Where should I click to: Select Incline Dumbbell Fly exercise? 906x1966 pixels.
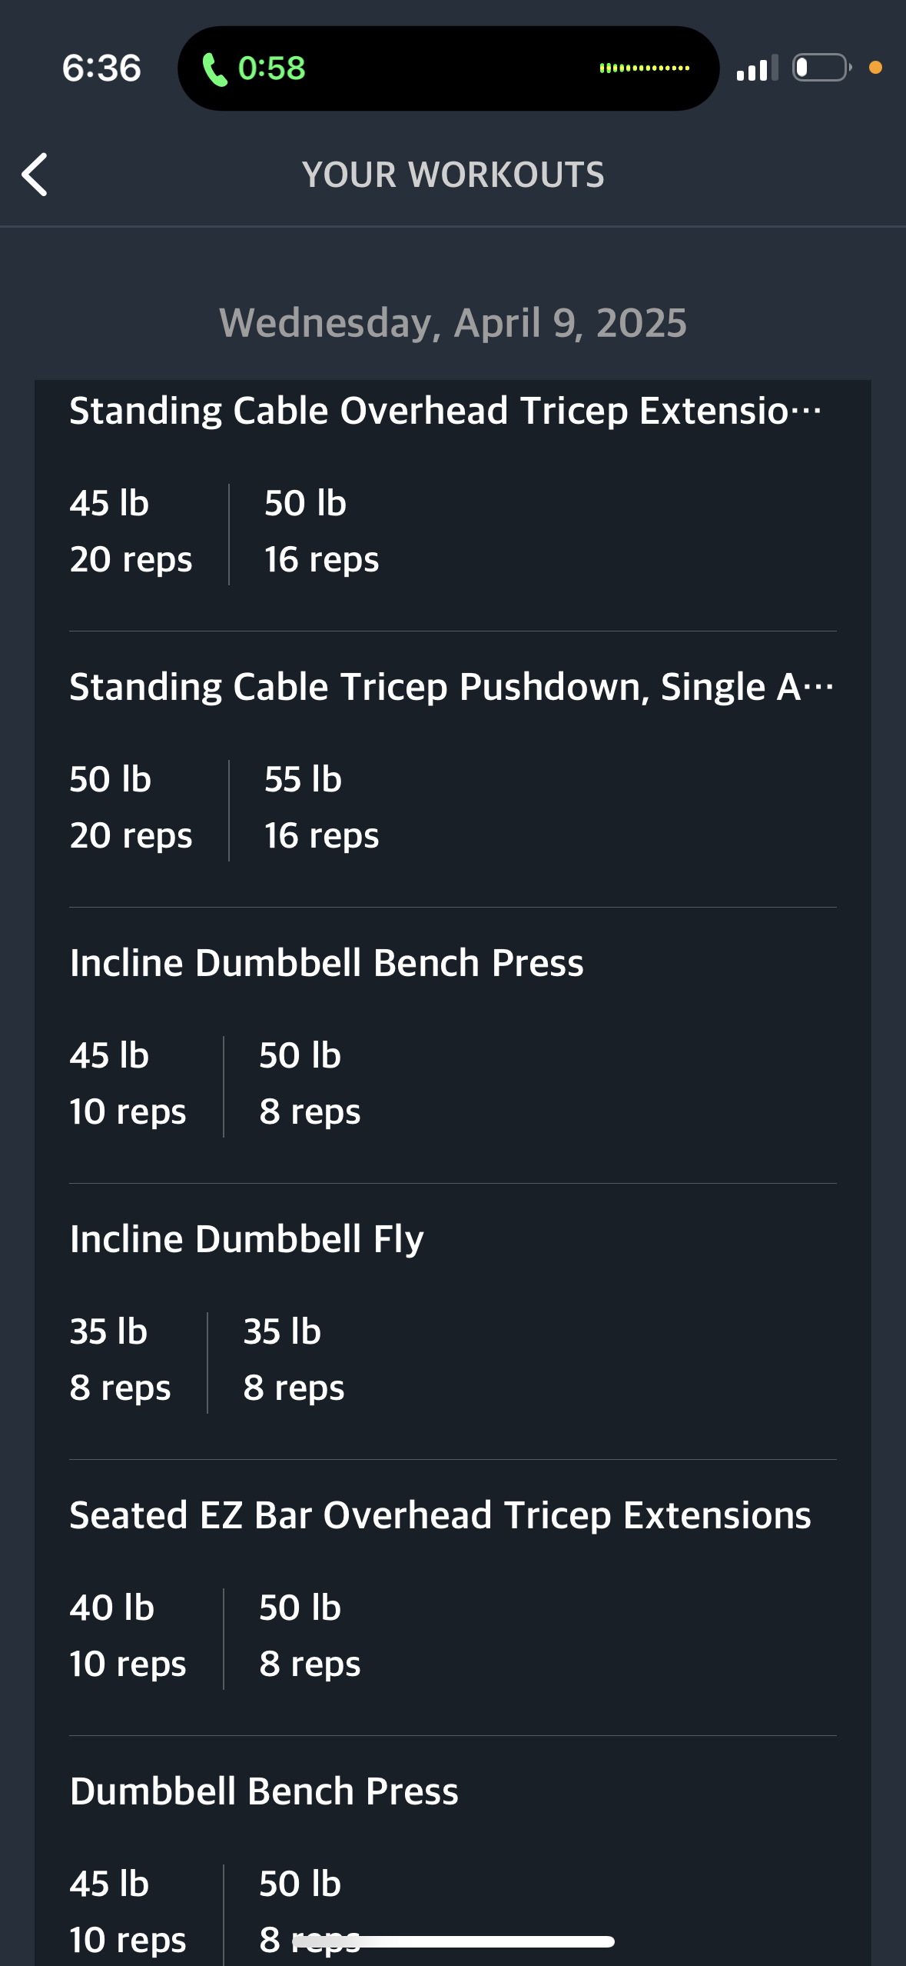(247, 1239)
